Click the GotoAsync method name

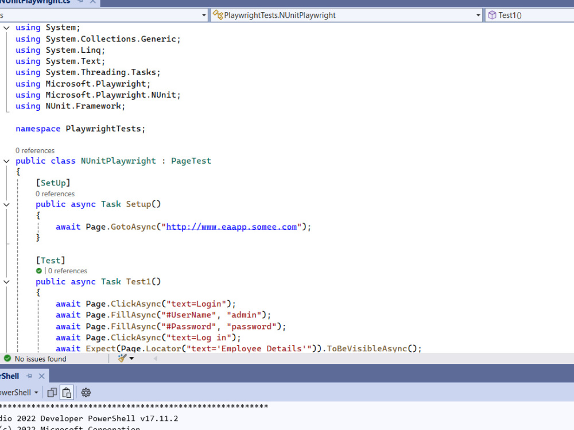(x=133, y=227)
